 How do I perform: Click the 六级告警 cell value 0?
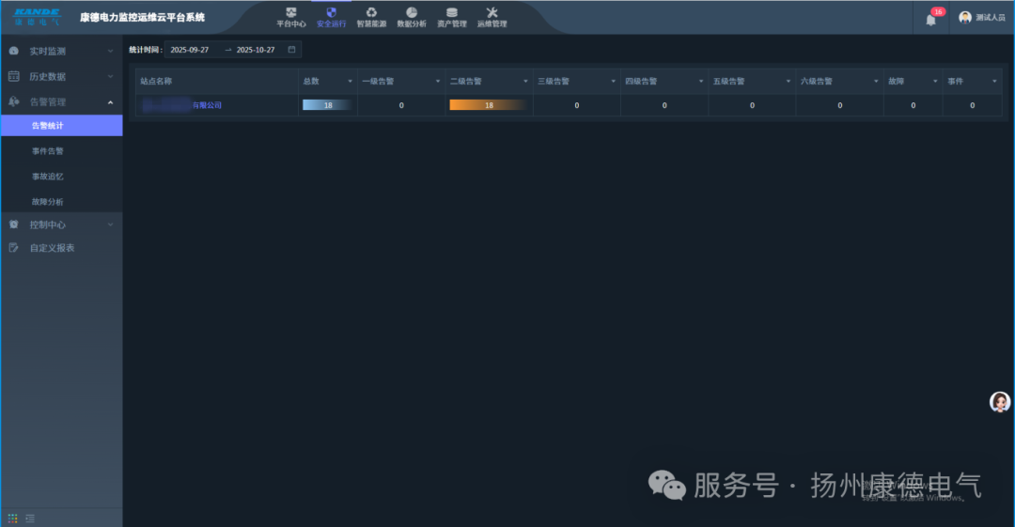[840, 105]
